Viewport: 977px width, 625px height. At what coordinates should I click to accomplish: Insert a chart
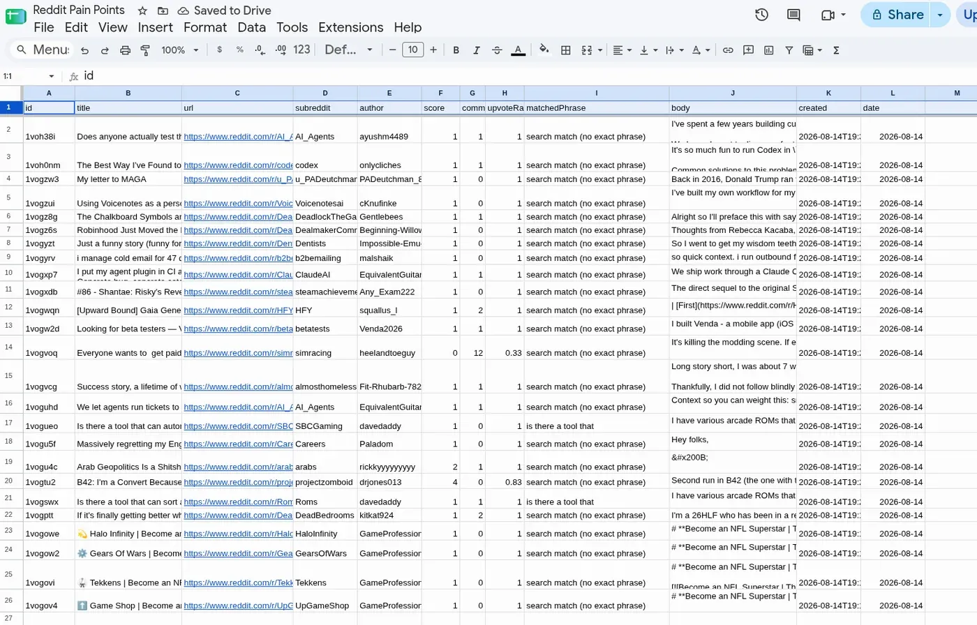(x=768, y=50)
